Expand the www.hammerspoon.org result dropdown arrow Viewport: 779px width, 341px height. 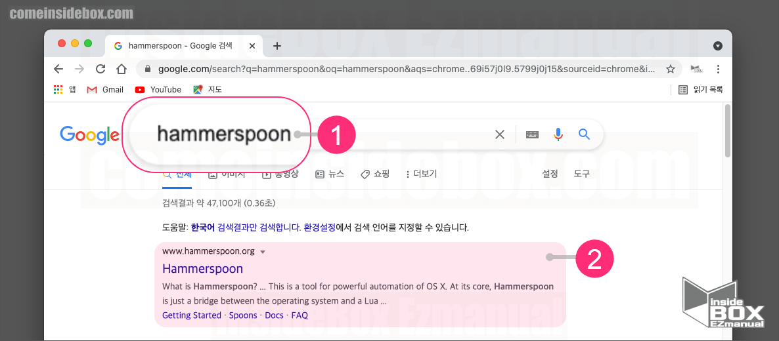point(263,252)
